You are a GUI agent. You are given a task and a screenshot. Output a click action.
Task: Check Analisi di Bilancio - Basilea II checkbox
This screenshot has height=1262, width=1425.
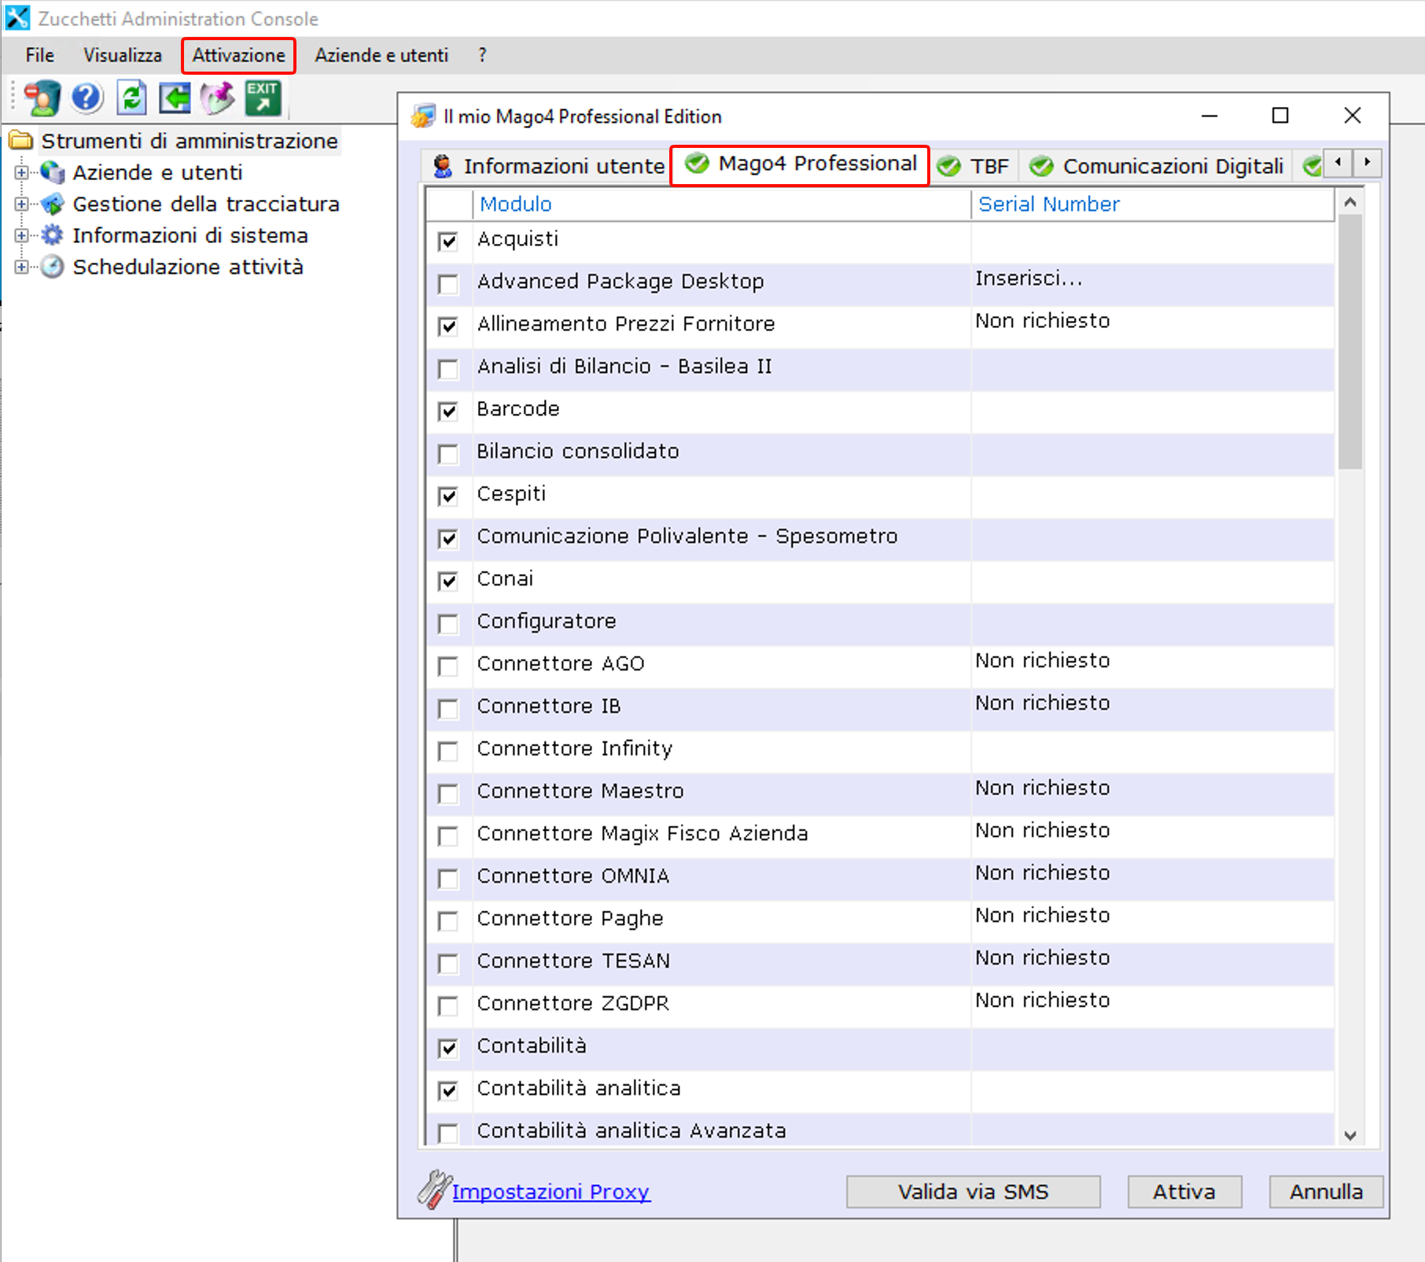tap(448, 368)
